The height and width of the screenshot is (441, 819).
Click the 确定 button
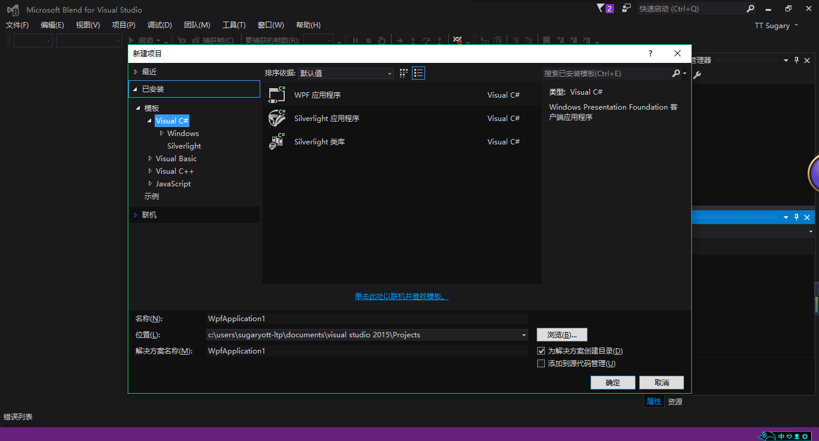[x=613, y=382]
